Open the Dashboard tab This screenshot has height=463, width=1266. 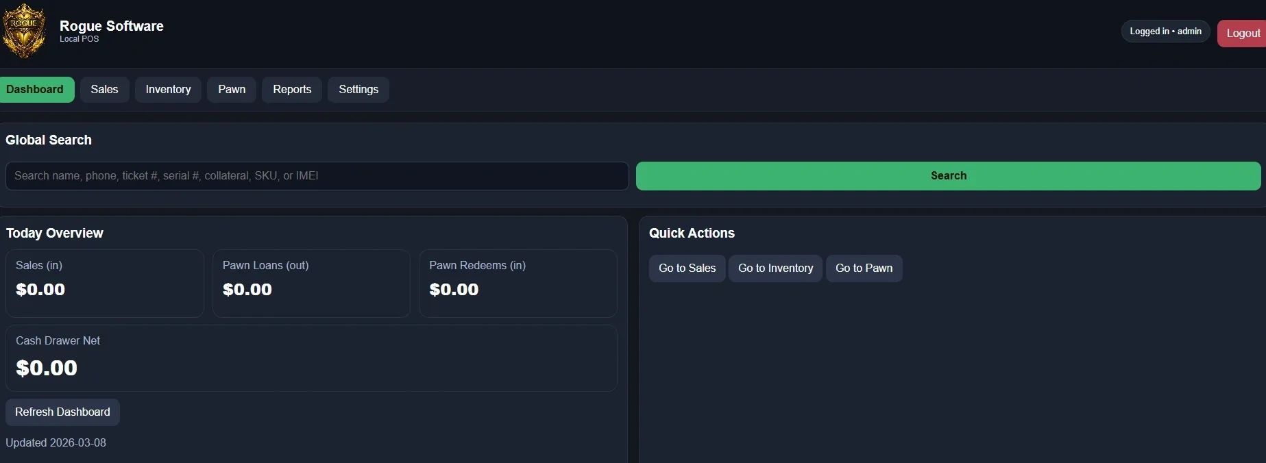[x=36, y=90]
